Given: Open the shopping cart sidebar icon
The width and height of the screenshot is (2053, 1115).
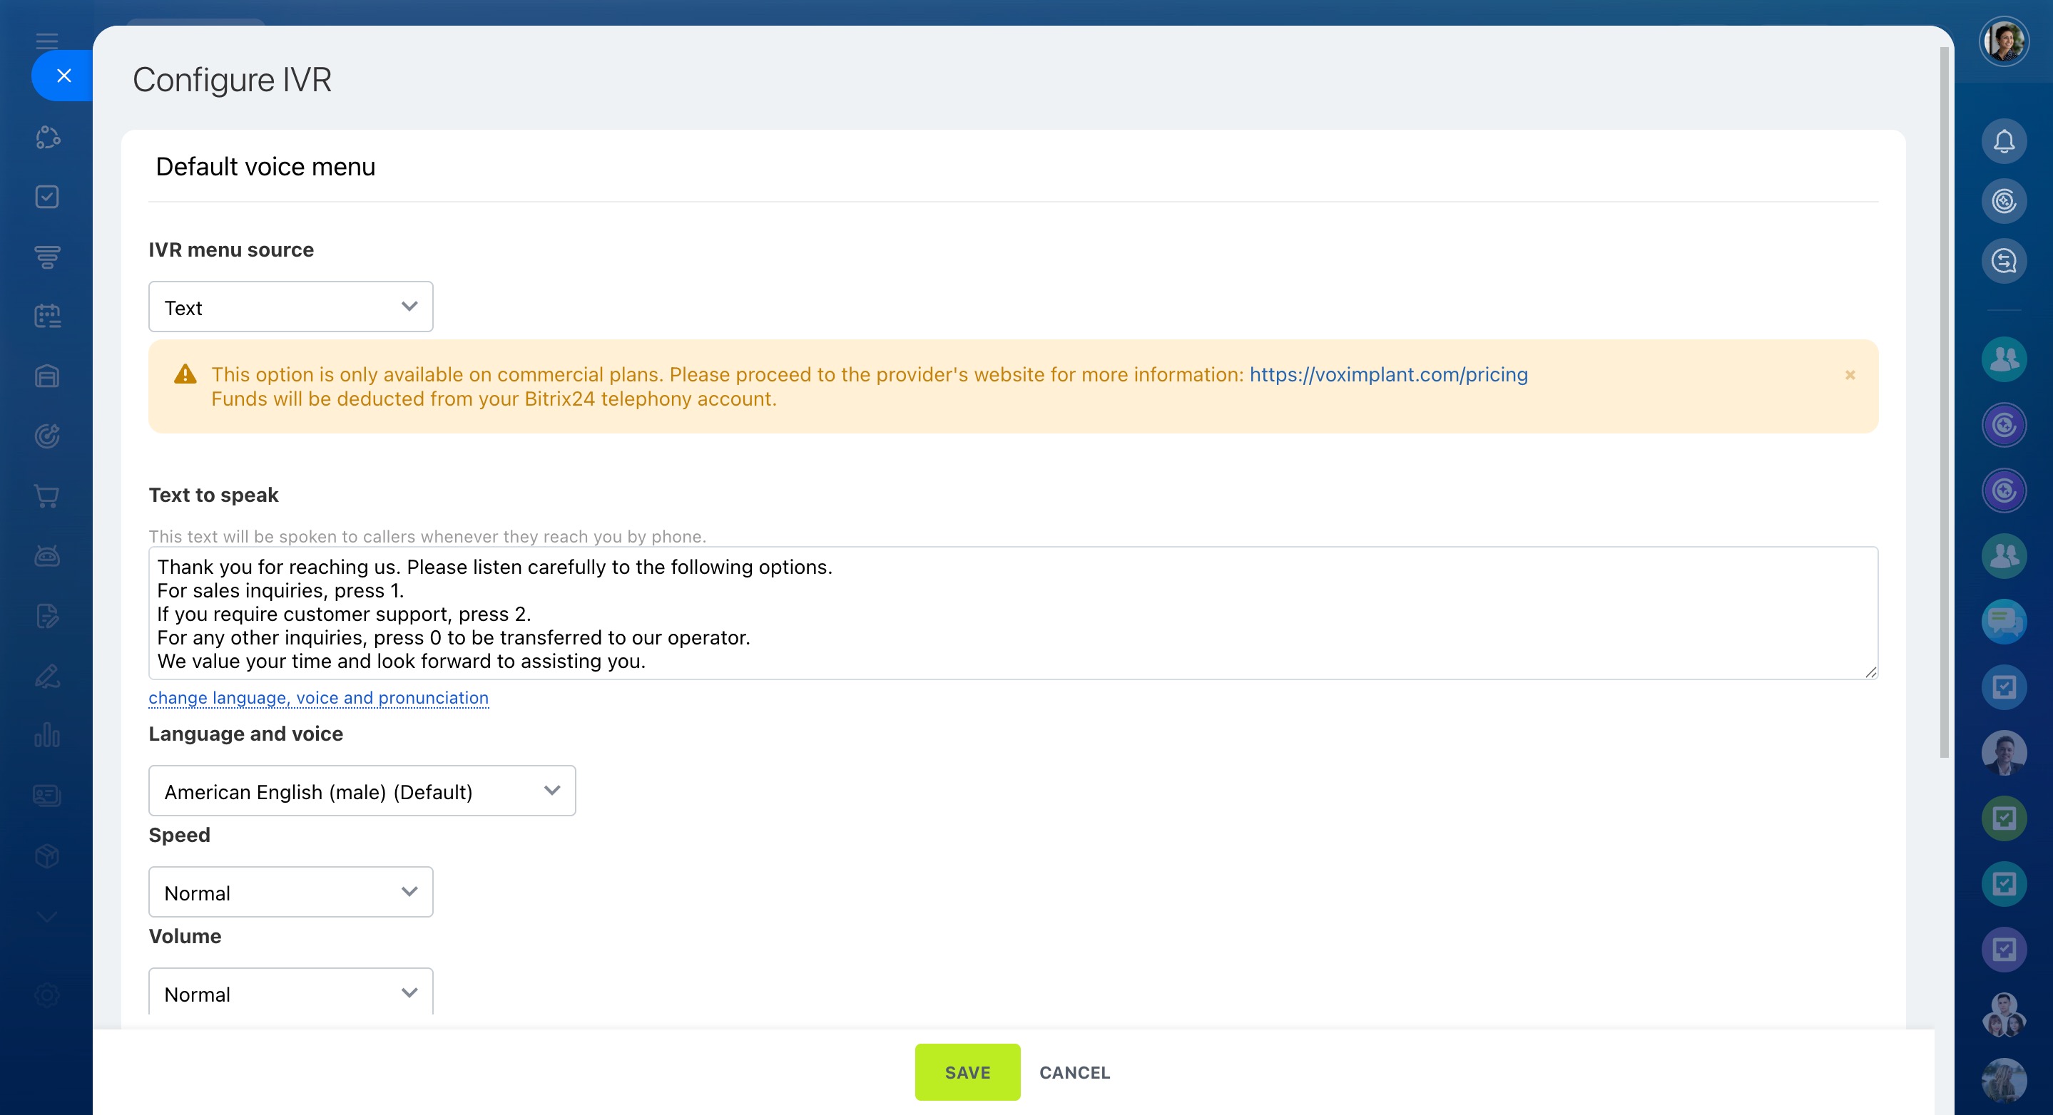Looking at the screenshot, I should click(47, 496).
